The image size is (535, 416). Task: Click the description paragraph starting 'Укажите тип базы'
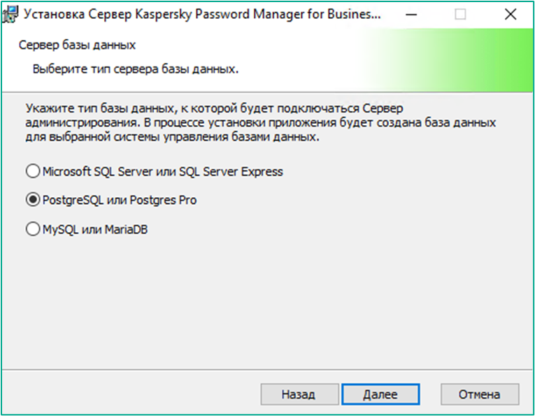[261, 122]
